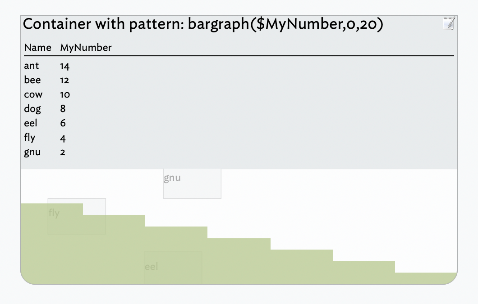Click the floating gnu label box

[x=192, y=183]
